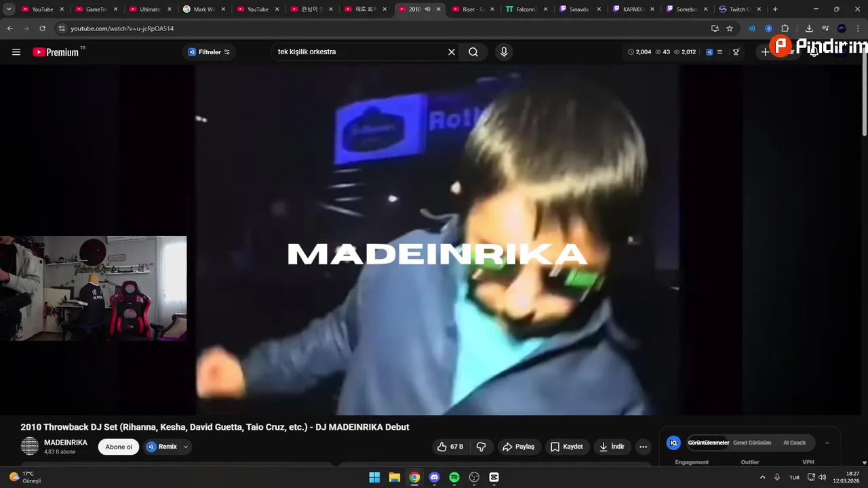This screenshot has width=868, height=488.
Task: Open Chrome three-dot menu
Action: [858, 28]
